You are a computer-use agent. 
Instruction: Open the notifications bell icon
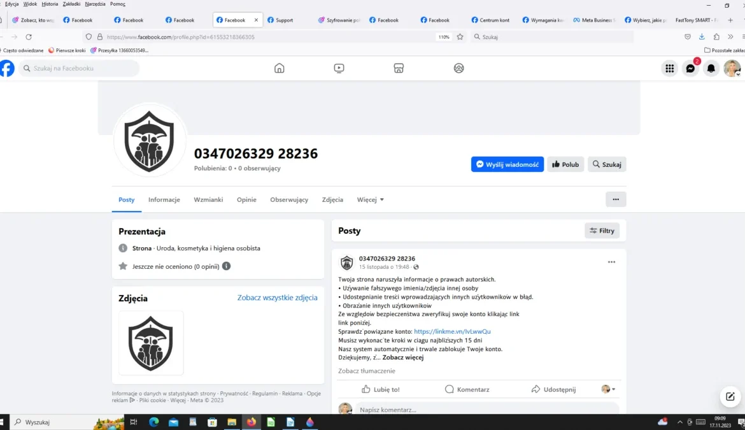711,68
